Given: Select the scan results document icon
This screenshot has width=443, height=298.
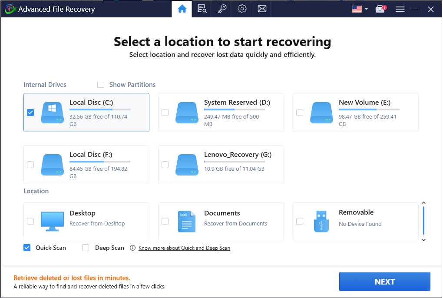Looking at the screenshot, I should coord(202,9).
